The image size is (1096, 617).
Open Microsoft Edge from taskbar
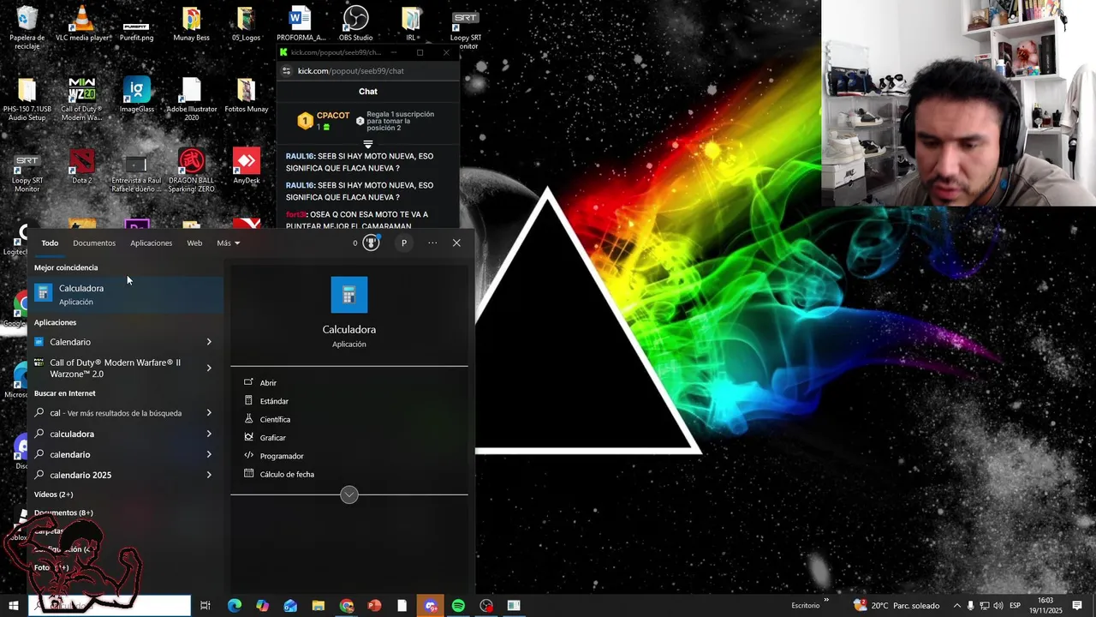[234, 606]
